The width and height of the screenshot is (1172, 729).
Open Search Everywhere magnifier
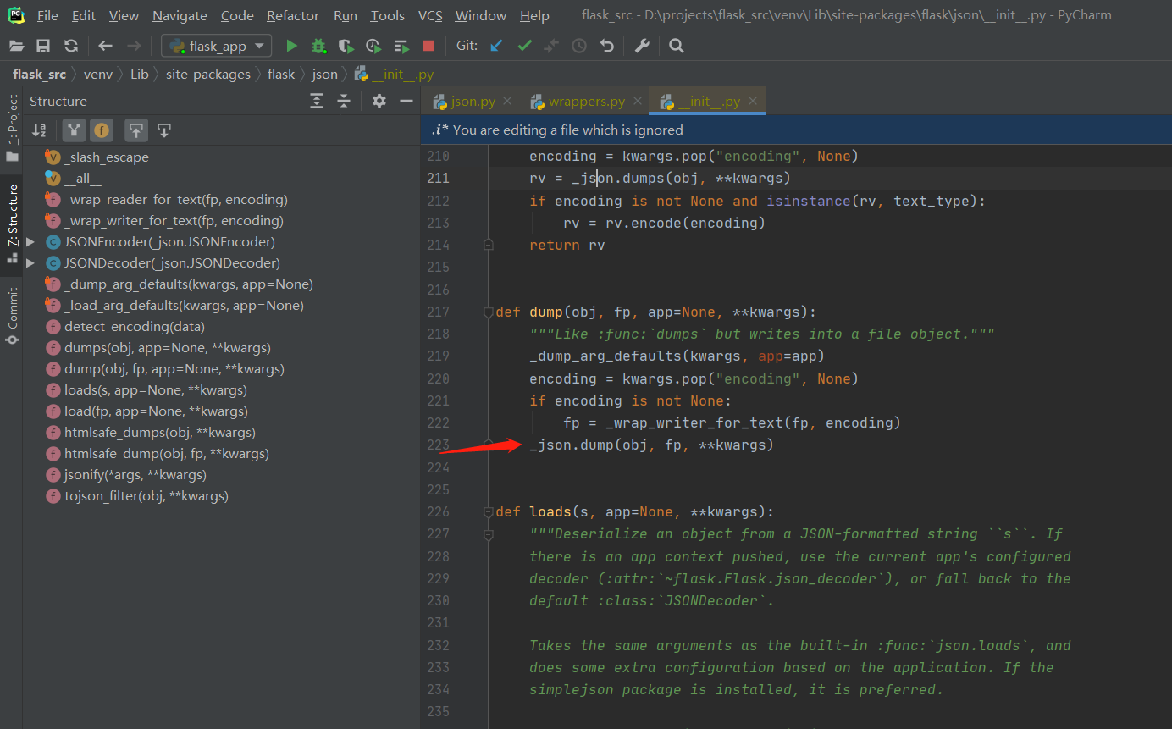(x=676, y=46)
